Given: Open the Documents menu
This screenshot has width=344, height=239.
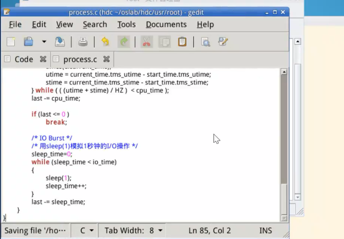Looking at the screenshot, I should pos(166,25).
